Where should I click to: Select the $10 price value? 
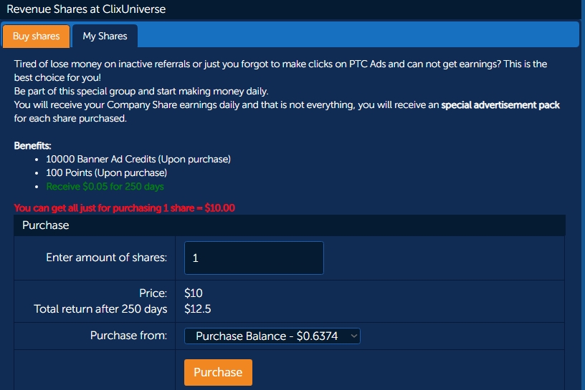[194, 293]
